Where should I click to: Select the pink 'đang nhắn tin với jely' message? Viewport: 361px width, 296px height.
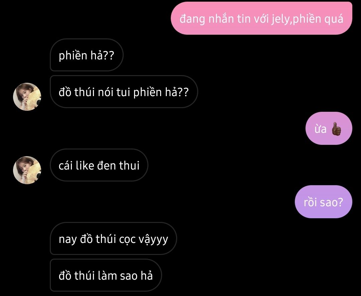261,18
